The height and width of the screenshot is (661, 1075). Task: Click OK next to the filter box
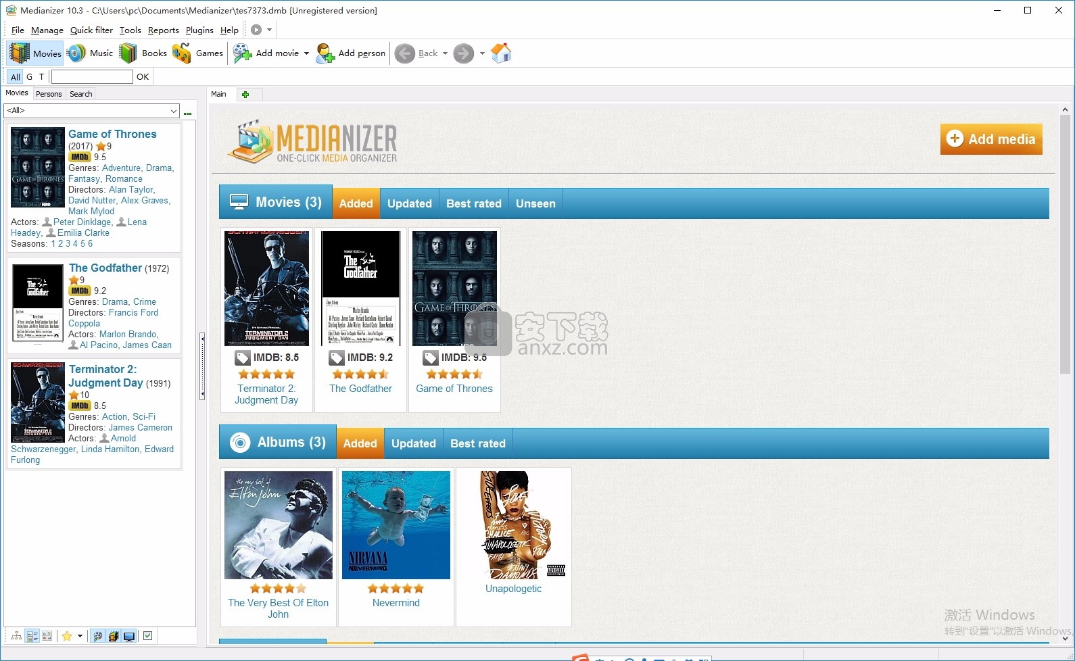[x=143, y=77]
